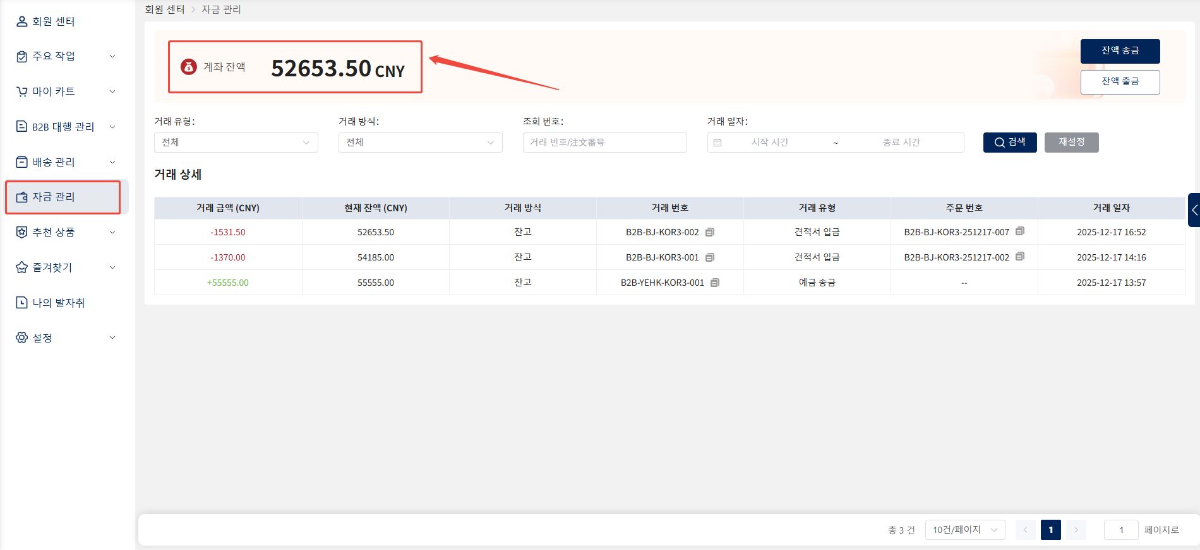Expand the 설정 menu chevron
The image size is (1200, 550).
click(x=112, y=337)
